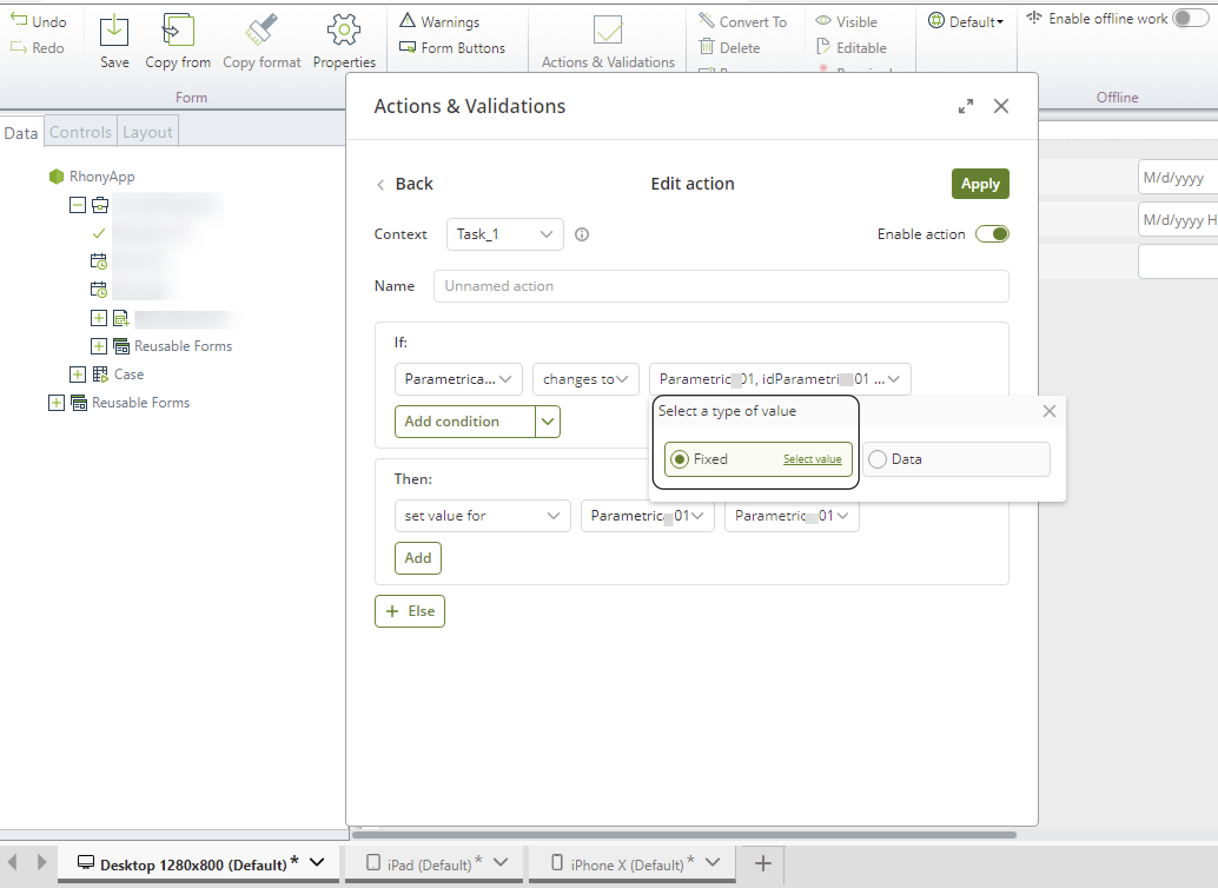The height and width of the screenshot is (888, 1218).
Task: Open the 'changes to' operator dropdown
Action: (x=585, y=379)
